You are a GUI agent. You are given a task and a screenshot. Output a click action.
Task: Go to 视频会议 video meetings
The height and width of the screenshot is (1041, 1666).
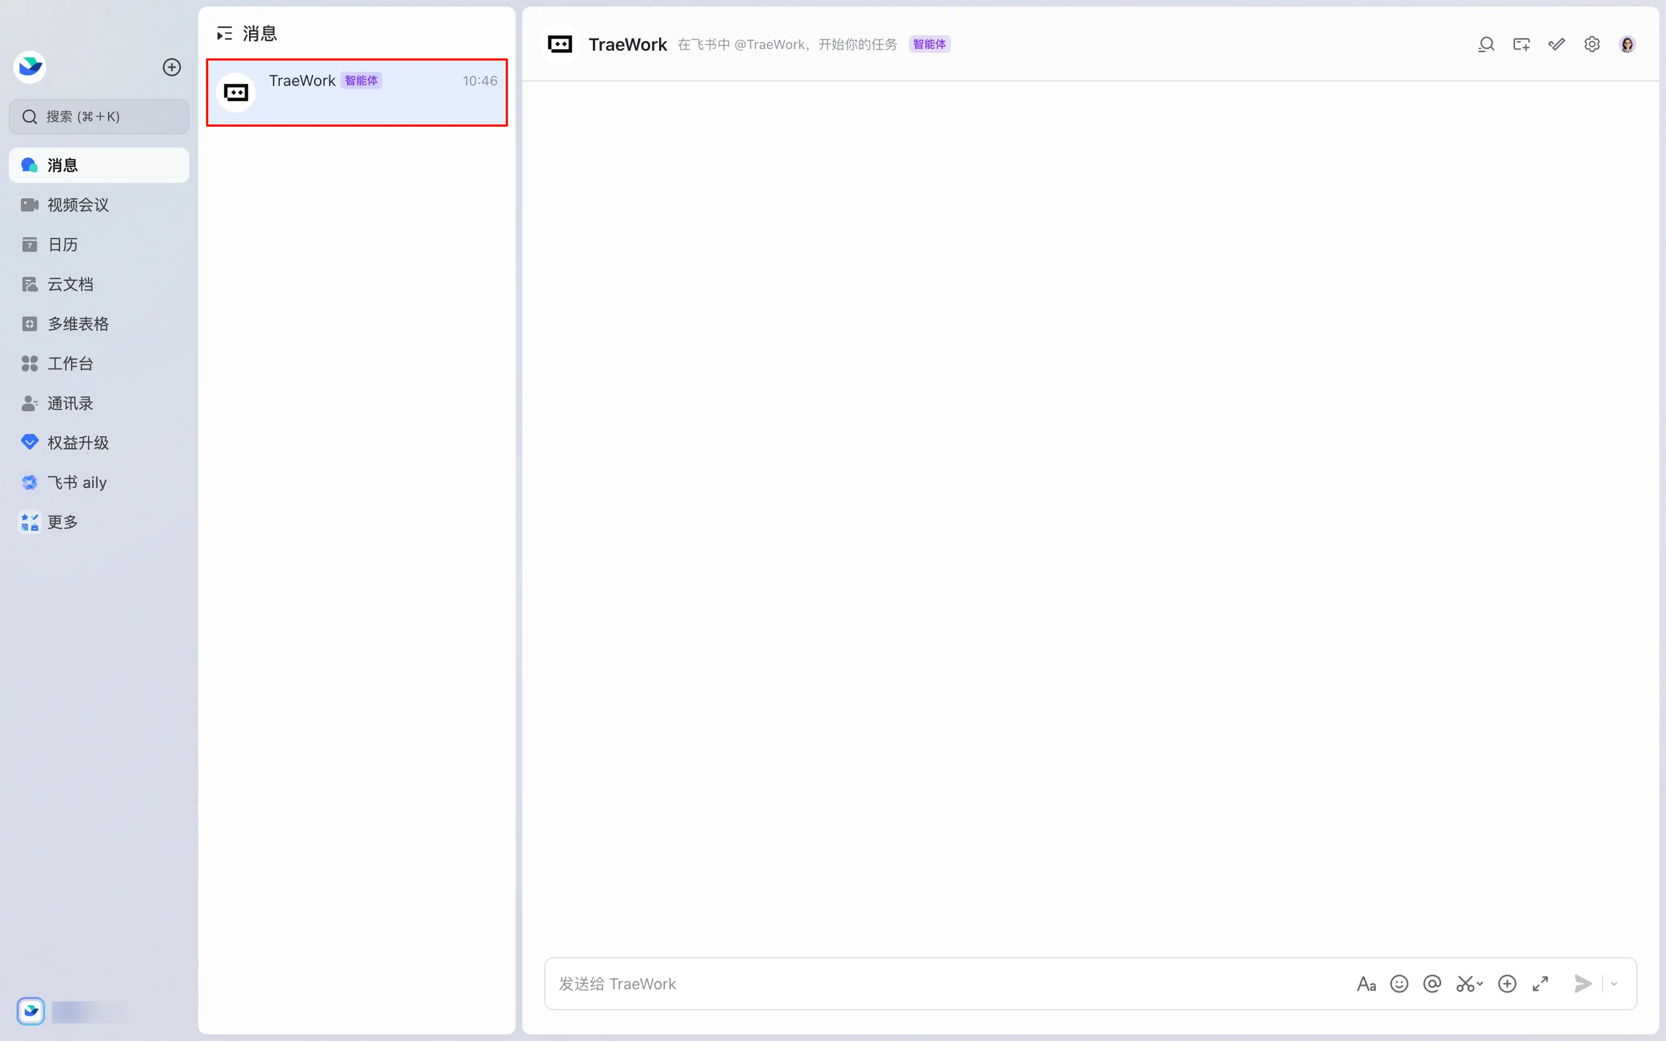click(99, 204)
